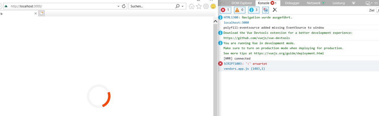Screen dimensions: 379x116
Task: Click the site favicon in address bar
Action: click(6, 6)
